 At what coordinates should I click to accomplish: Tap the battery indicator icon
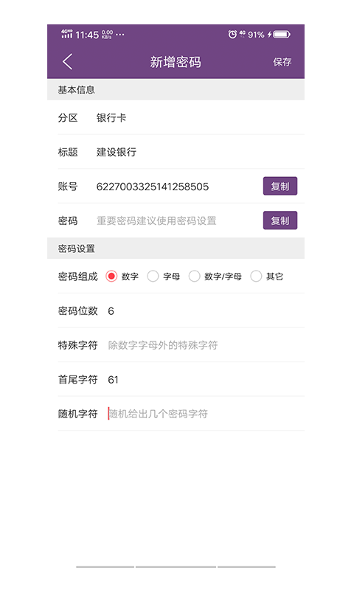pos(282,35)
